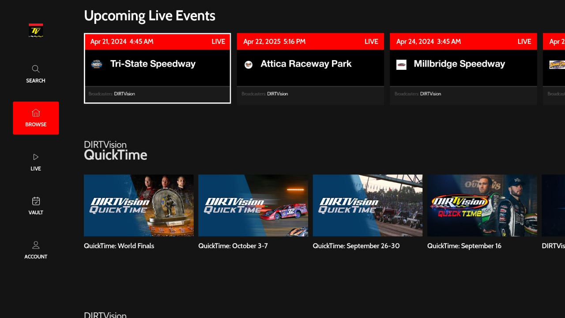Select the Tri-State Speedway live event card
Screen dimensions: 565x318
(157, 68)
